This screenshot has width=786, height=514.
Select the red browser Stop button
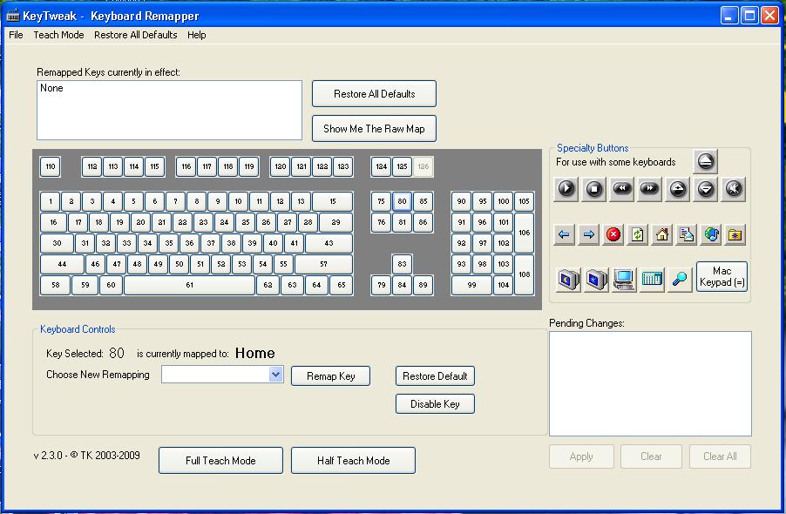pos(613,234)
